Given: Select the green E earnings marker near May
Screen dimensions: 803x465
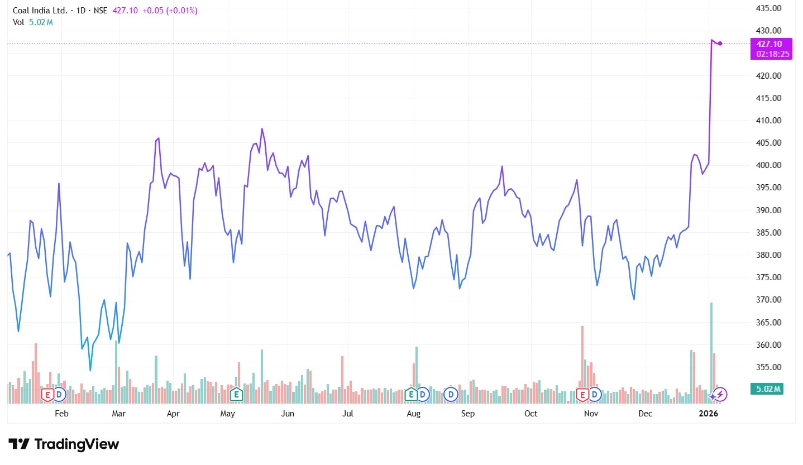Looking at the screenshot, I should [x=236, y=395].
